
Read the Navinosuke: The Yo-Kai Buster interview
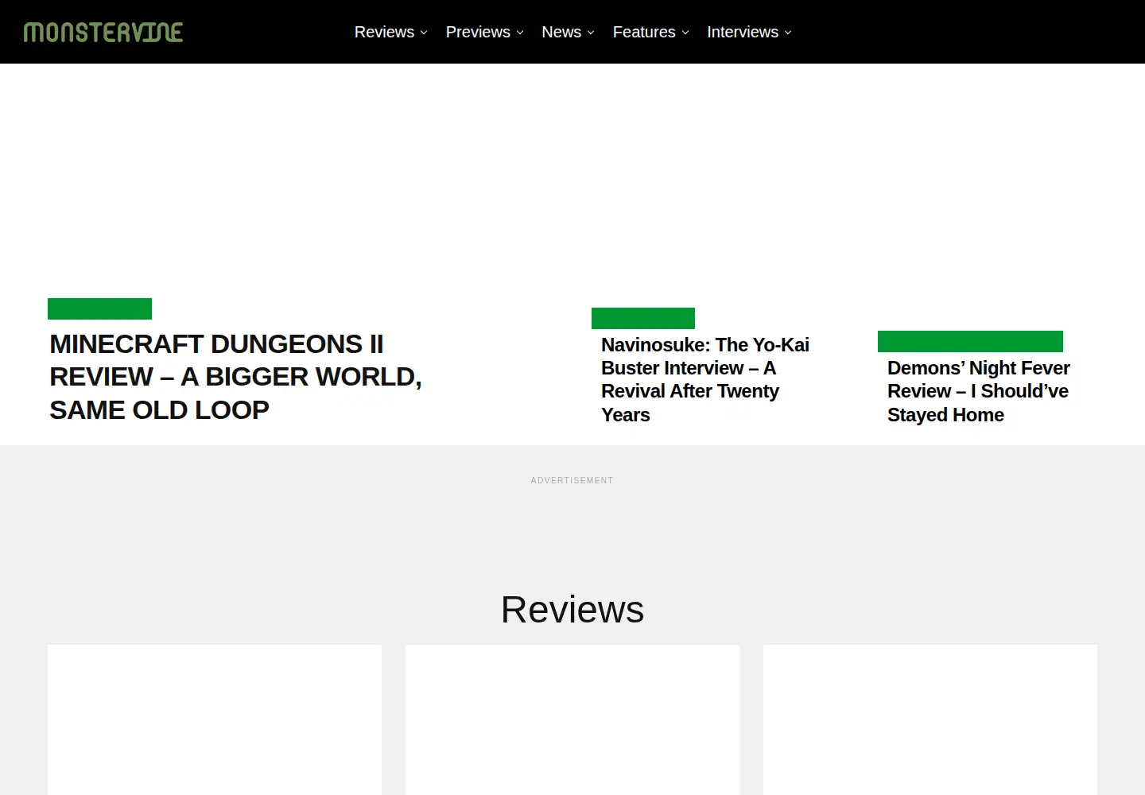[705, 380]
